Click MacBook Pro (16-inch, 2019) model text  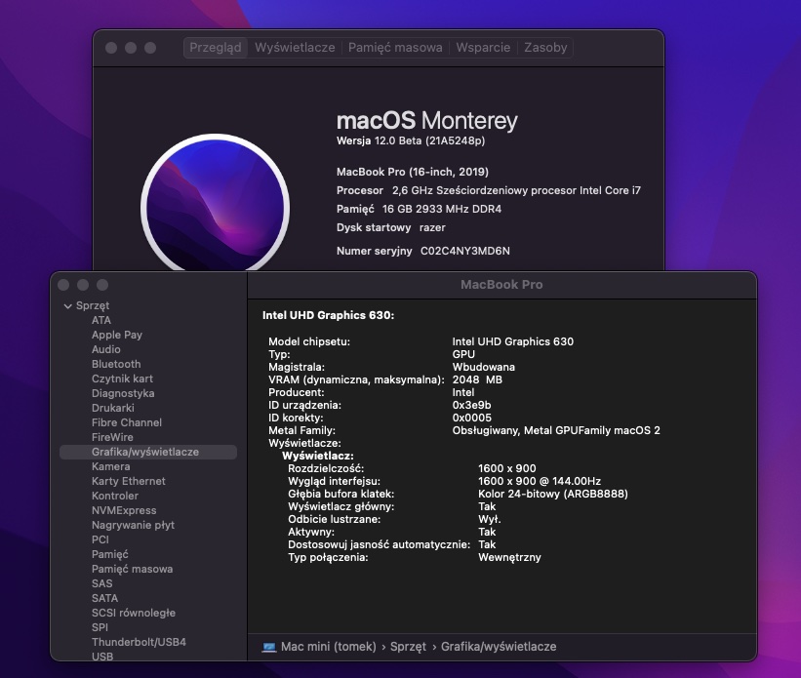click(413, 172)
